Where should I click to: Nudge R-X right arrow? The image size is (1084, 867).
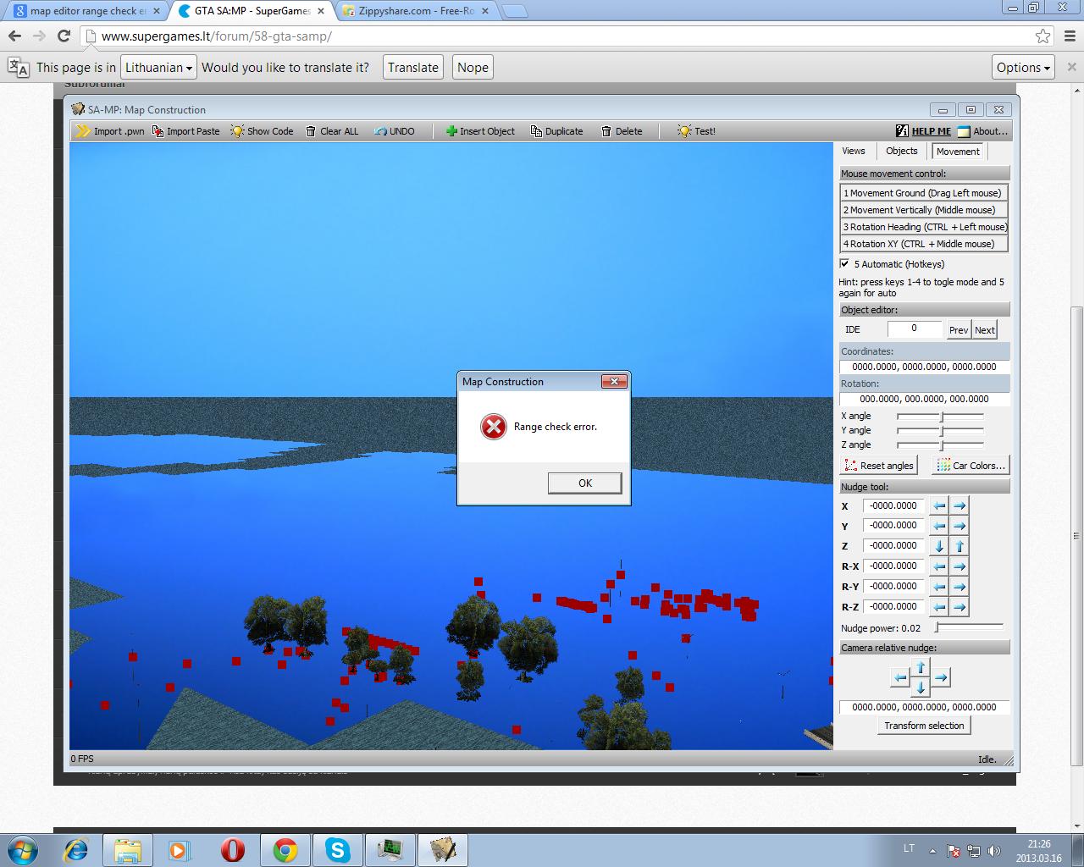(960, 566)
